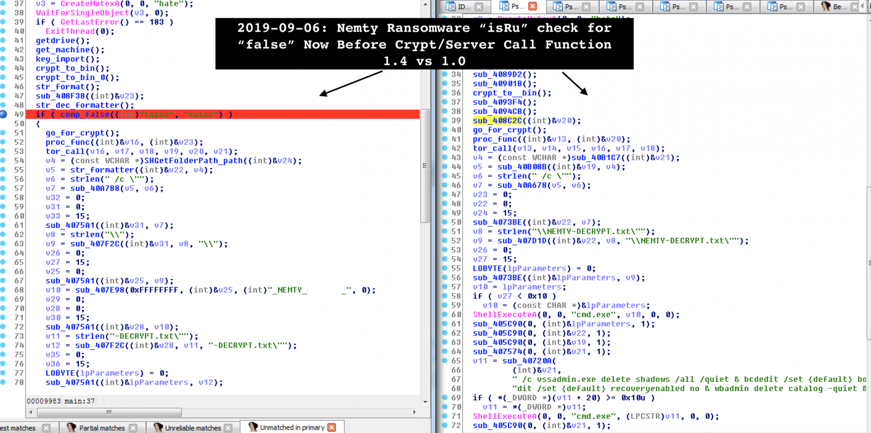Click getdrive() function call

coord(63,40)
